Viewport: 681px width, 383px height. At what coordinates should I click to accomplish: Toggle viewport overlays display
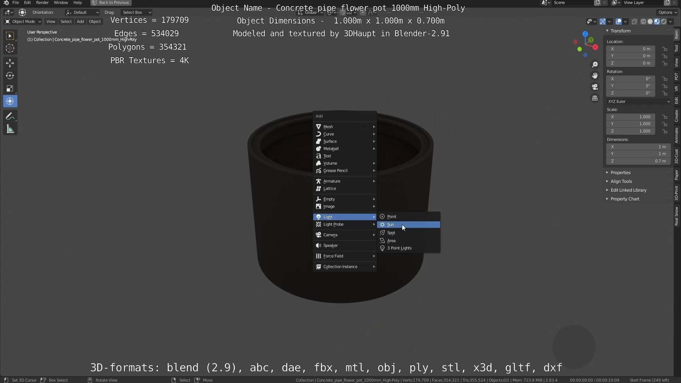click(619, 22)
